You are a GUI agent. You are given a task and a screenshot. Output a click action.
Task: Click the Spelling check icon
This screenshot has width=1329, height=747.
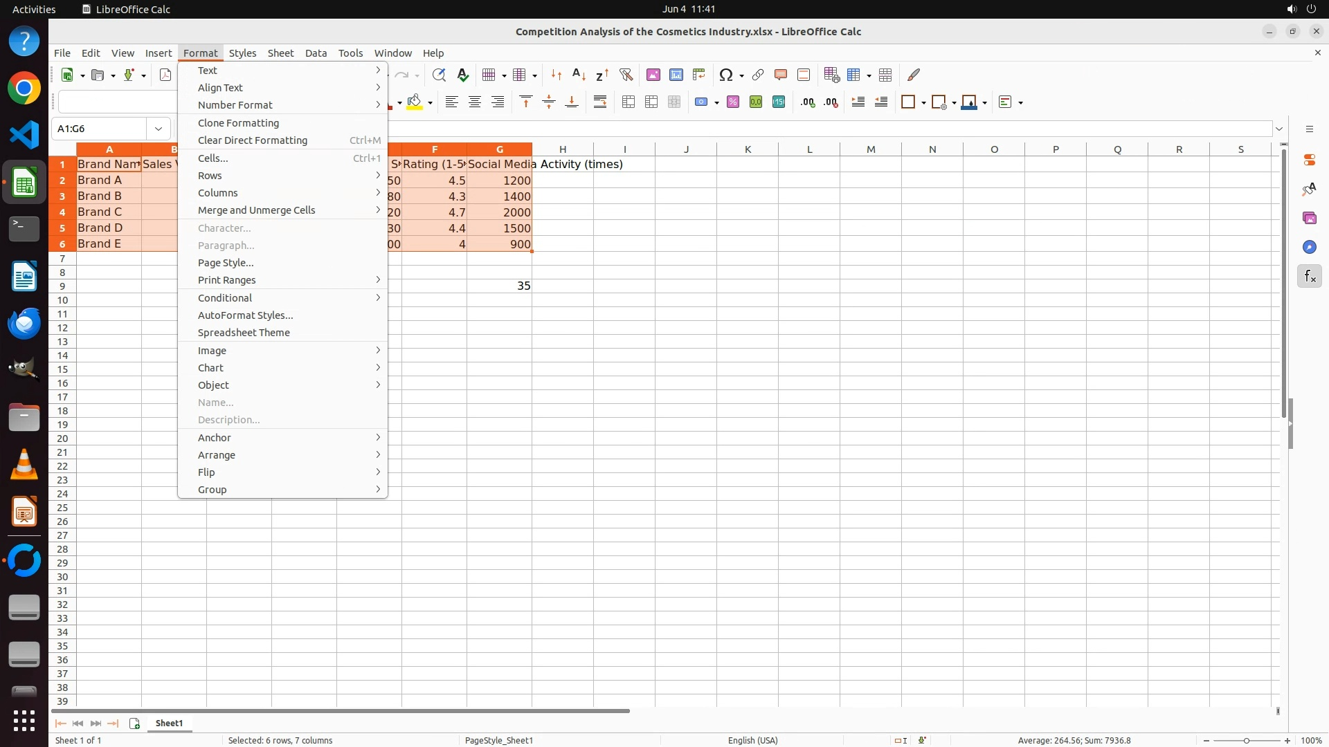pos(463,75)
